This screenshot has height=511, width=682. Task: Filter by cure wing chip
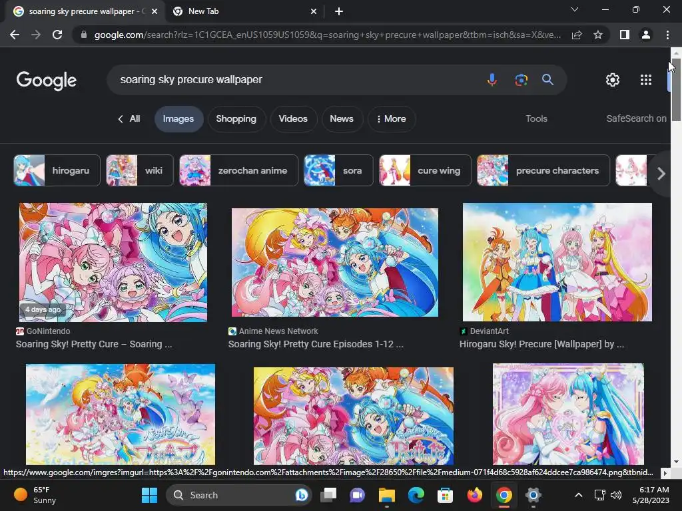tap(425, 170)
